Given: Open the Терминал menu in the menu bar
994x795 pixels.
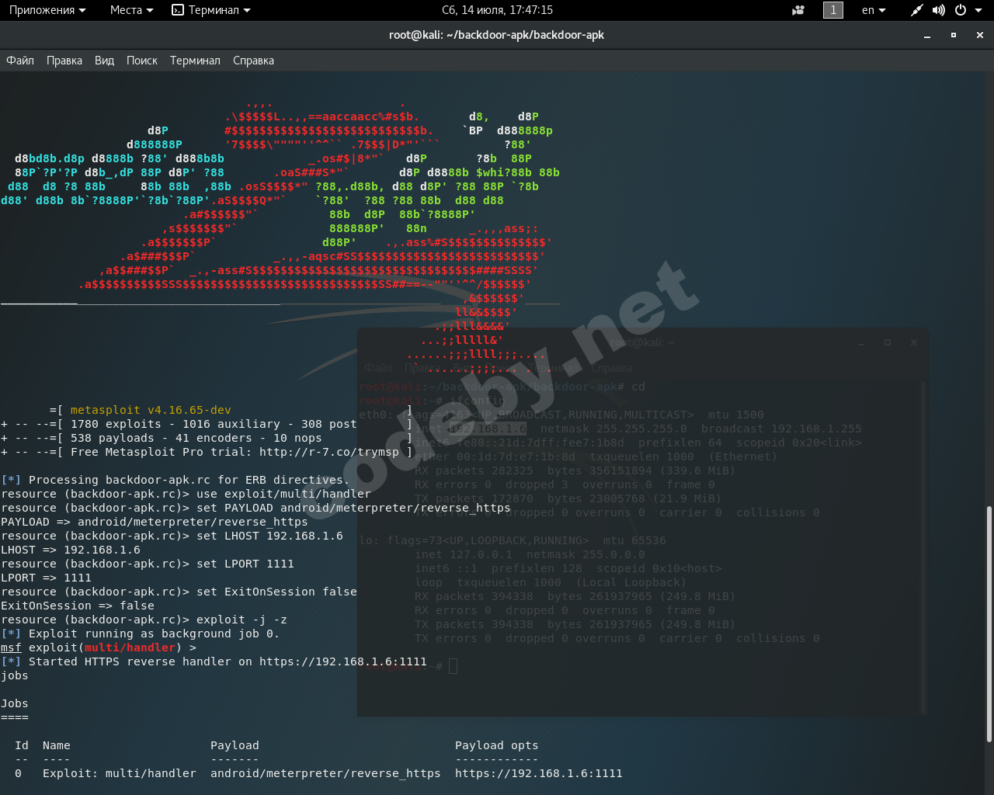Looking at the screenshot, I should click(195, 61).
